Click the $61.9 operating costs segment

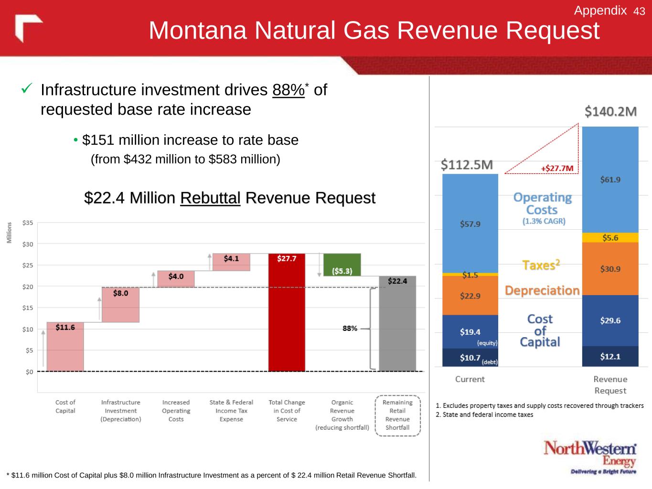610,180
